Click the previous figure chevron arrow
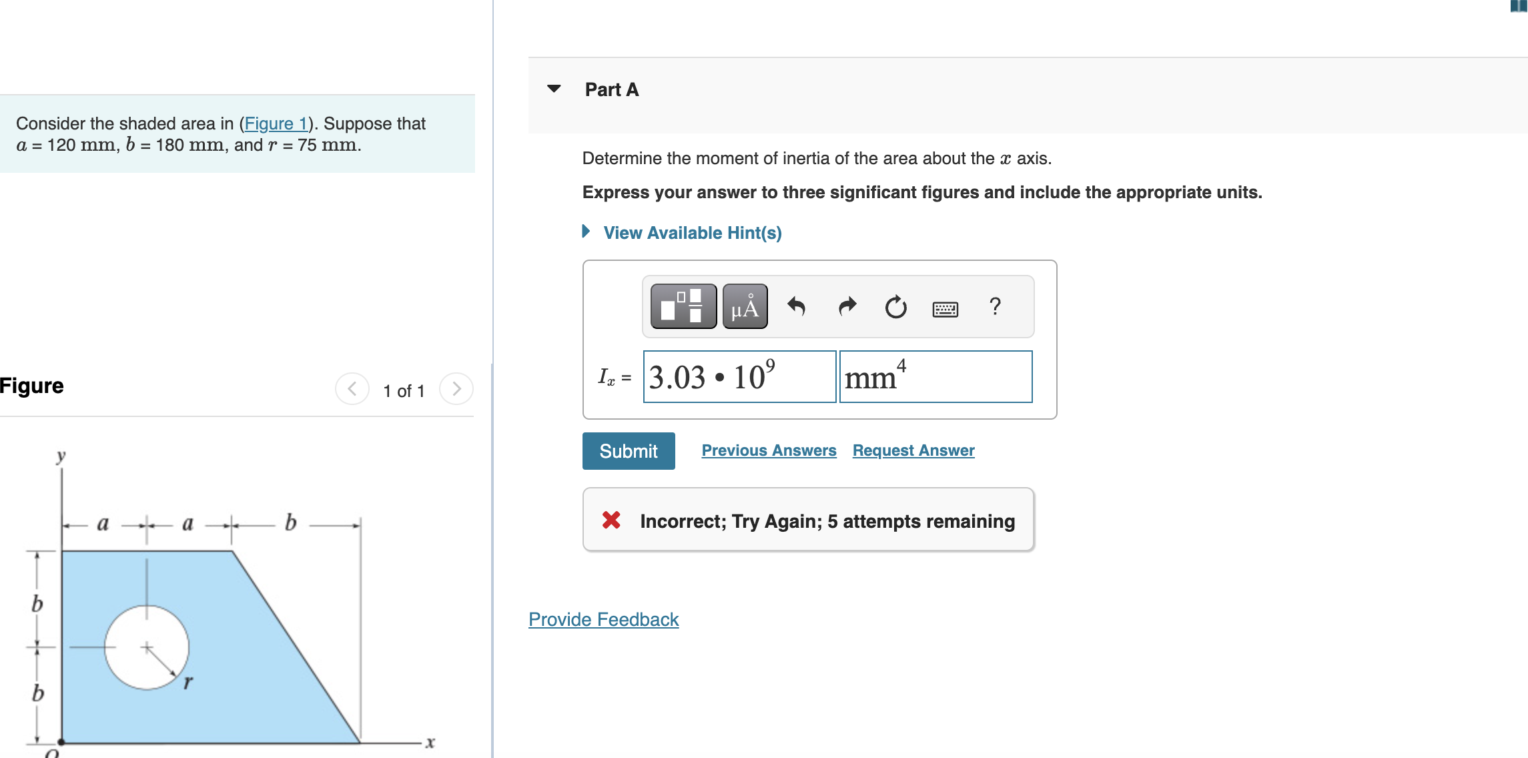Viewport: 1528px width, 758px height. (352, 390)
